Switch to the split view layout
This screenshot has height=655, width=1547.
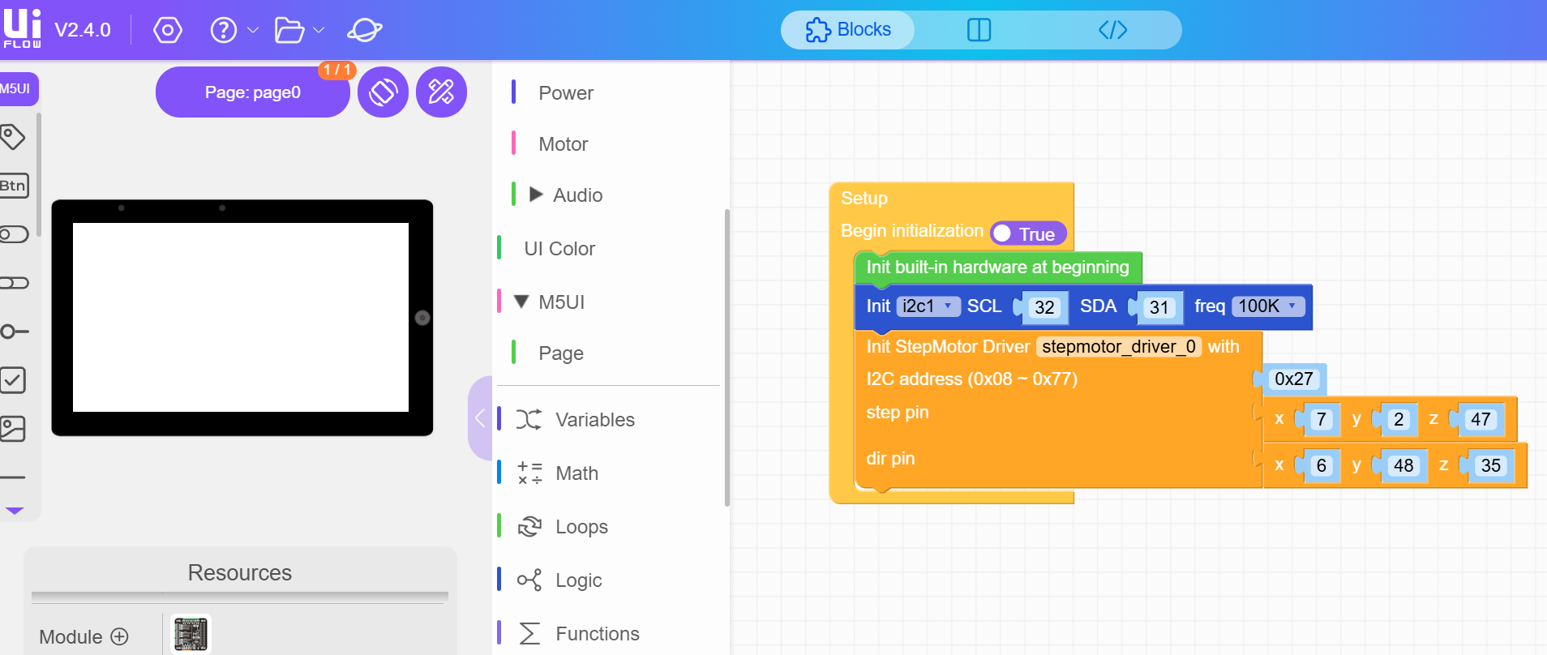point(979,30)
